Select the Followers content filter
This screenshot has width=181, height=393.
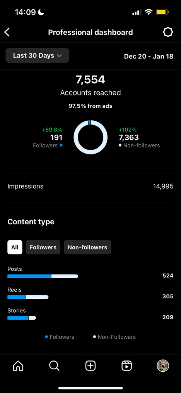(43, 248)
